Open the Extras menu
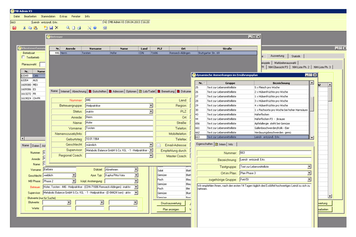Screen dimensions: 356x237 coord(63,16)
